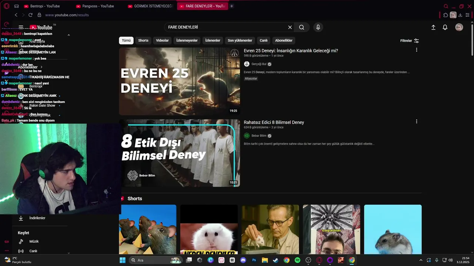Open the Windows taskbar search box Ara
This screenshot has width=474, height=266.
(156, 260)
